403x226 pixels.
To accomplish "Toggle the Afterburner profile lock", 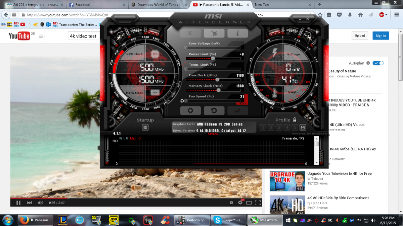I will coord(295,120).
